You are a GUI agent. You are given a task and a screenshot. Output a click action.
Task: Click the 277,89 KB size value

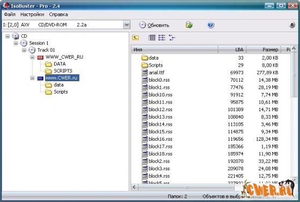click(x=267, y=73)
